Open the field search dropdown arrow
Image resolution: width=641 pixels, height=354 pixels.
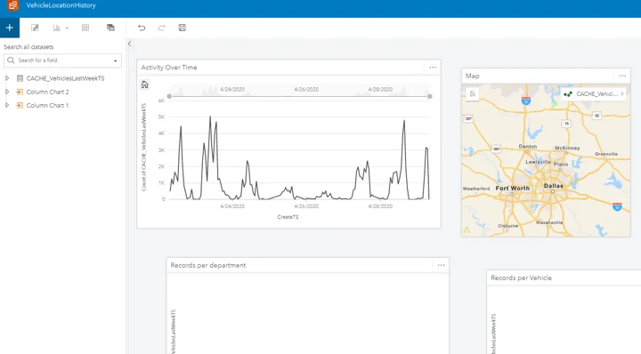pyautogui.click(x=115, y=60)
